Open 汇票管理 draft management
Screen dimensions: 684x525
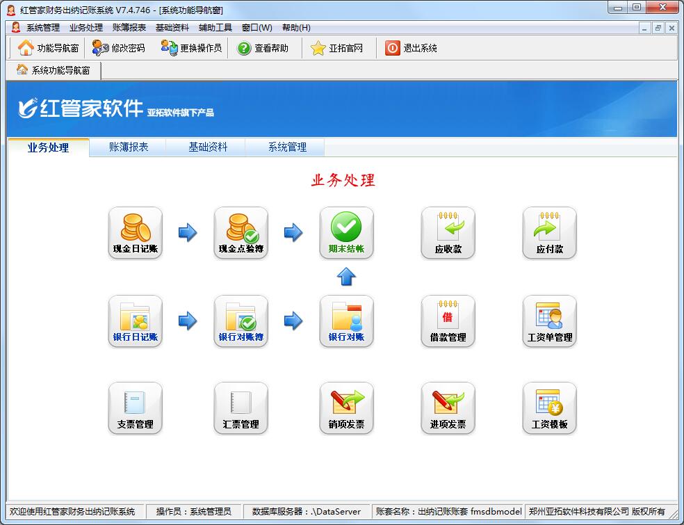point(241,407)
